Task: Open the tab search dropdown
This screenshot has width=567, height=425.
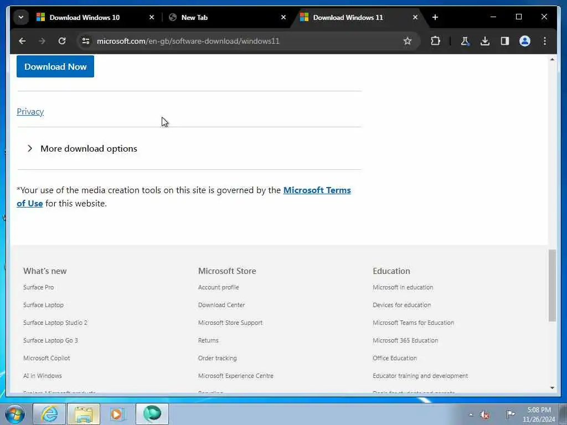Action: 21,17
